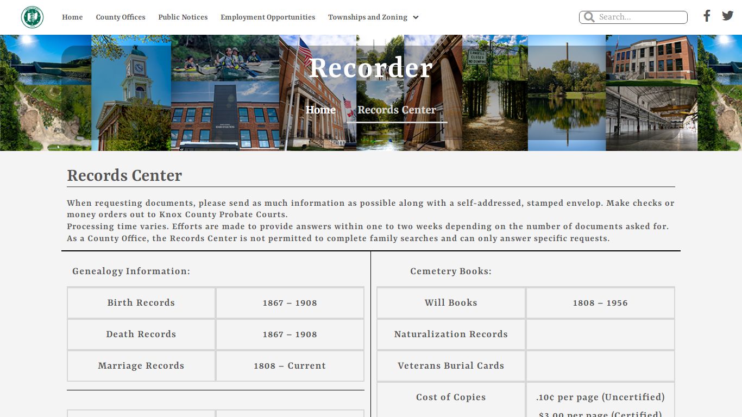This screenshot has width=742, height=417.
Task: Click Home in the top navbar
Action: [72, 17]
